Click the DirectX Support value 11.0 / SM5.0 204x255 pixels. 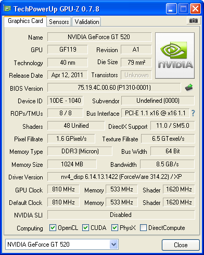coord(173,126)
